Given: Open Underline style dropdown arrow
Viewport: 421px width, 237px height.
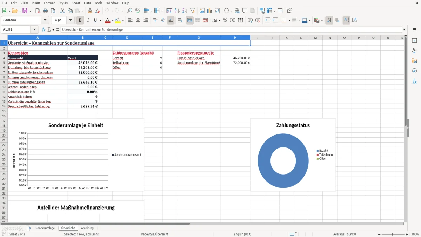Looking at the screenshot, I should 100,20.
